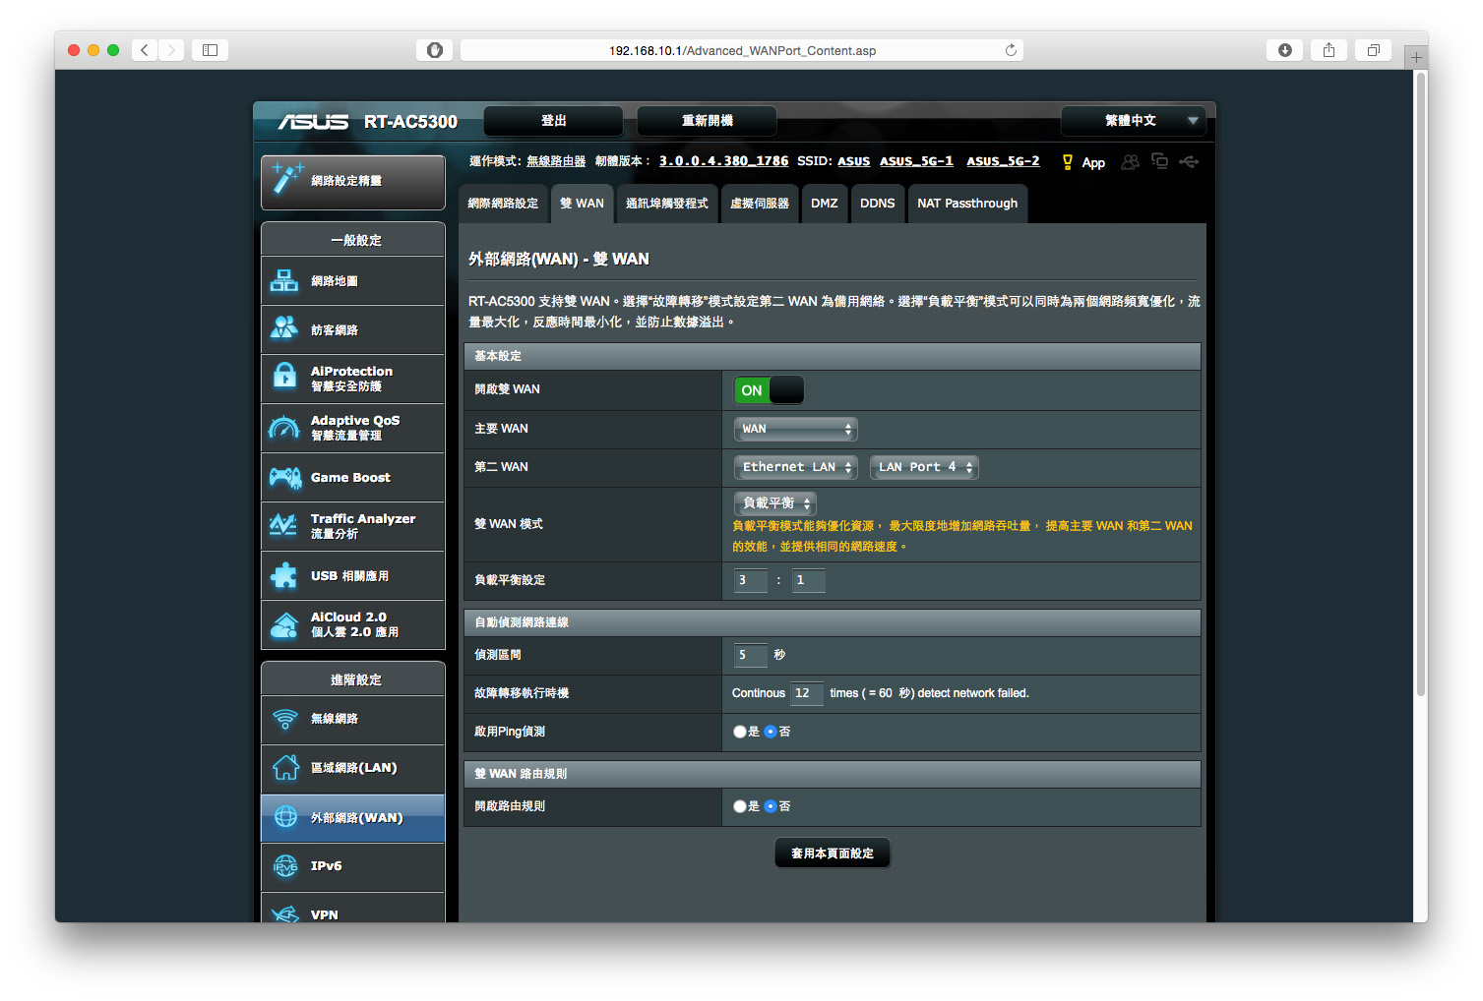Open Safari share menu
The image size is (1483, 1001).
[x=1329, y=50]
